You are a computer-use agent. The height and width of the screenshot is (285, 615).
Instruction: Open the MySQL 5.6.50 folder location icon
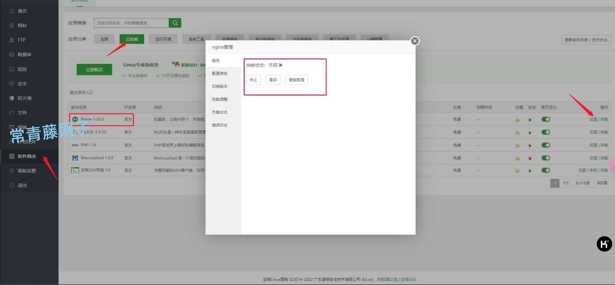517,132
